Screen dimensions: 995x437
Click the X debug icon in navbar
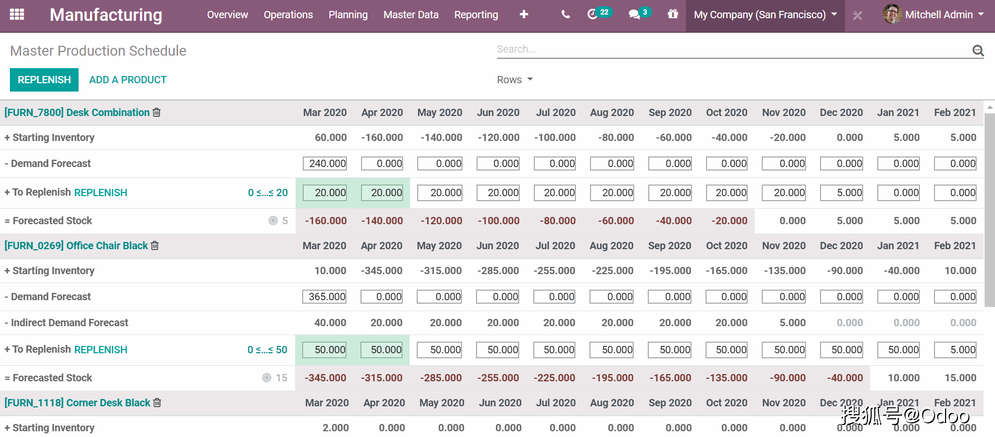858,16
